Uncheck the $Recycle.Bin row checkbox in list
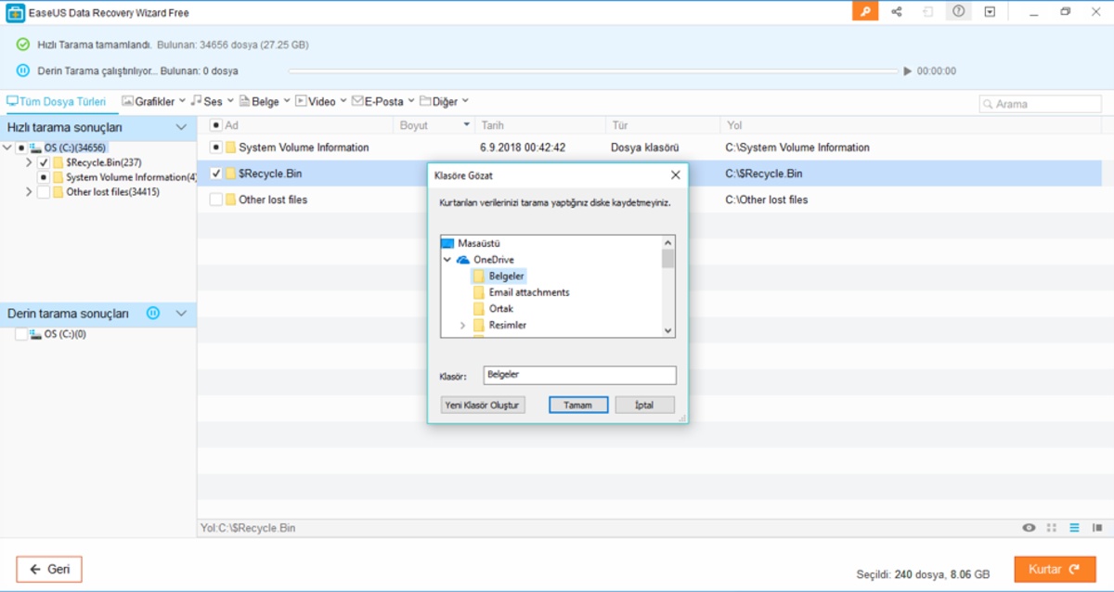The height and width of the screenshot is (592, 1114). [216, 174]
